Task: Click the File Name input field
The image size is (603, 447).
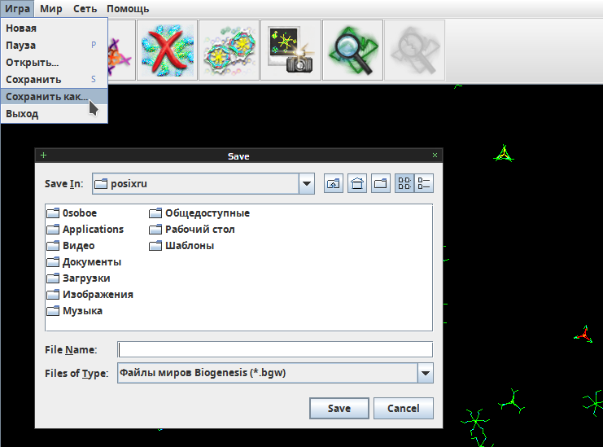Action: pyautogui.click(x=275, y=349)
